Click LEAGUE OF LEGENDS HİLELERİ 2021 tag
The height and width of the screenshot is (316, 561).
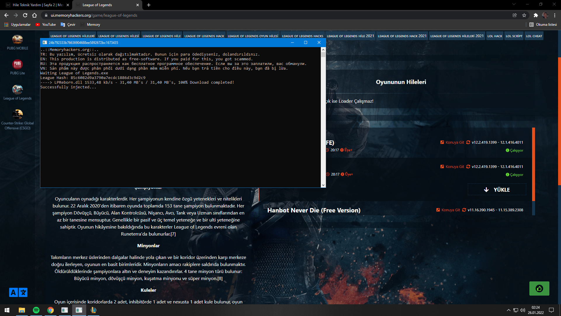(x=457, y=36)
